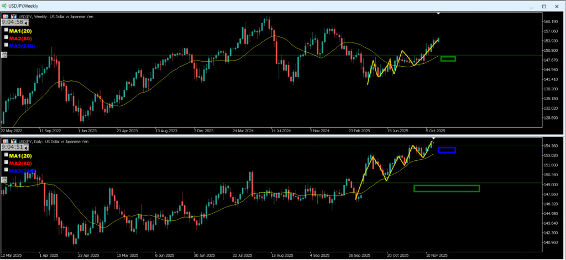Screen dimensions: 566x260
Task: Toggle MA2(80) checkbox on the Daily chart
Action: [6, 162]
